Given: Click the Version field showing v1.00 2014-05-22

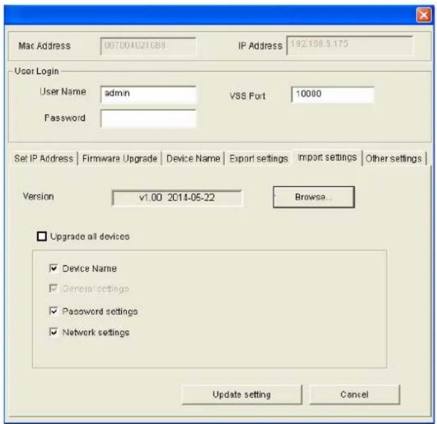Looking at the screenshot, I should pos(177,198).
